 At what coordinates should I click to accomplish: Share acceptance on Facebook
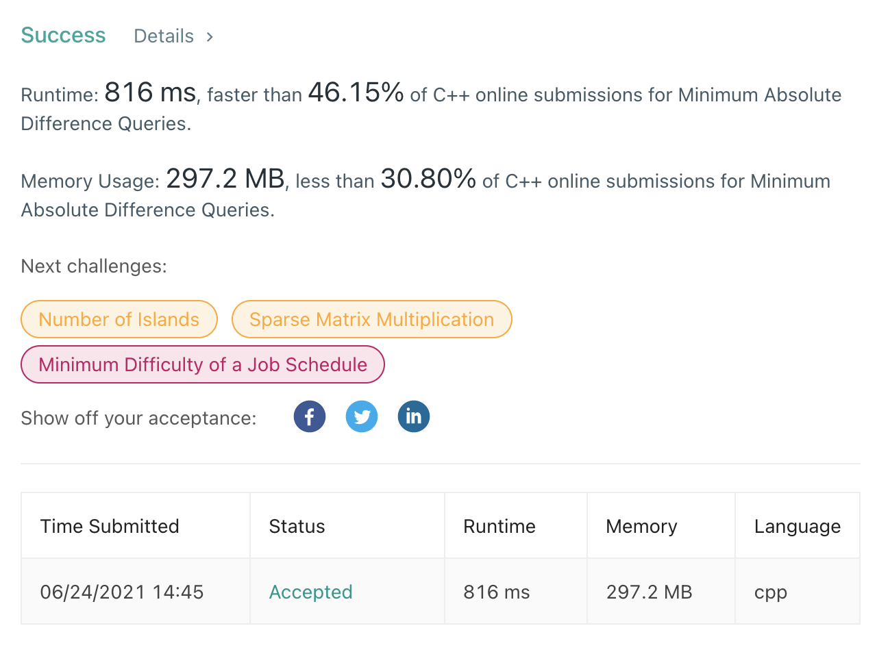pyautogui.click(x=310, y=416)
